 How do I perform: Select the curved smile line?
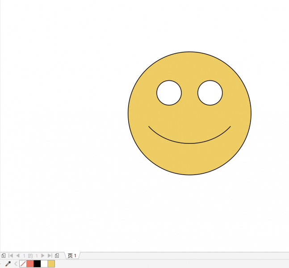tap(189, 143)
